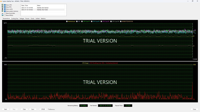Toggle CPU Core #4 legend checkbox

pyautogui.click(x=111, y=22)
